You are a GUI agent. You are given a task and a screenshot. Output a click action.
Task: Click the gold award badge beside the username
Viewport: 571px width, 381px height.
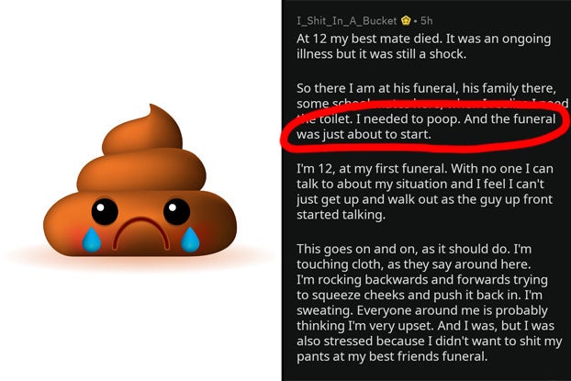pos(406,21)
